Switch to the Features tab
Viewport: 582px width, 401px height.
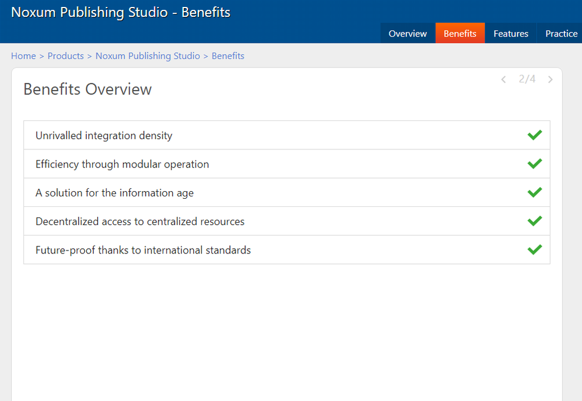(x=511, y=33)
